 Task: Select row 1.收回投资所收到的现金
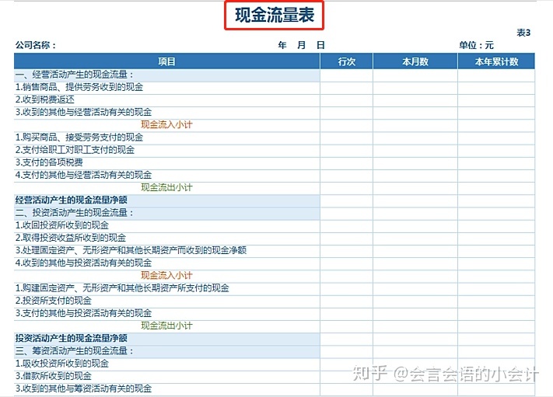pos(275,226)
